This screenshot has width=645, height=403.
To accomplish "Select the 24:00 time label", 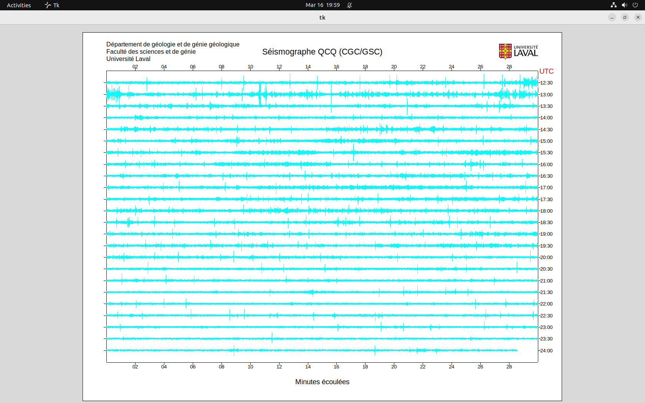I will 546,350.
